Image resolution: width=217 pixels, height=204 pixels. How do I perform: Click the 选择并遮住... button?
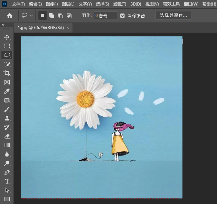pos(173,15)
